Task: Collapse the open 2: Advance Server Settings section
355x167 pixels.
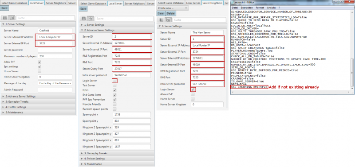Action: coord(117,30)
